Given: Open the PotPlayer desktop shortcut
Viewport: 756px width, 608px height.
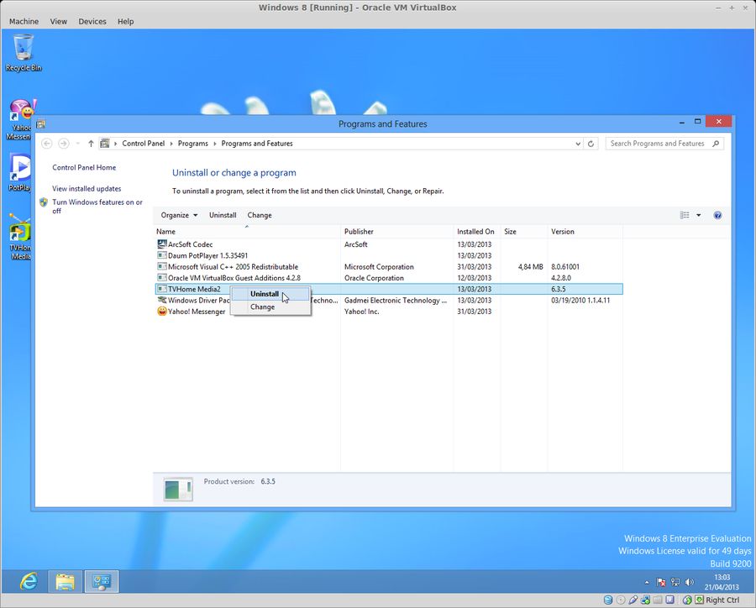Looking at the screenshot, I should click(18, 169).
